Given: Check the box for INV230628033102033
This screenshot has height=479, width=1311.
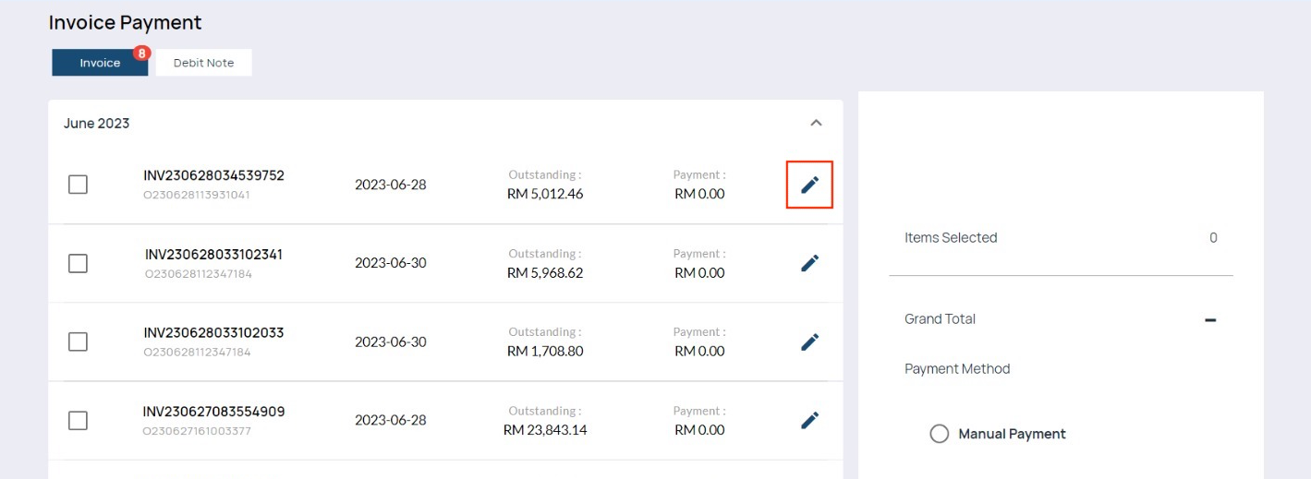Looking at the screenshot, I should (x=79, y=341).
